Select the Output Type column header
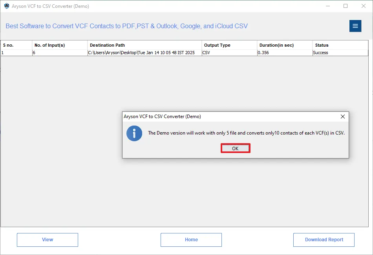This screenshot has width=373, height=255. tap(230, 45)
